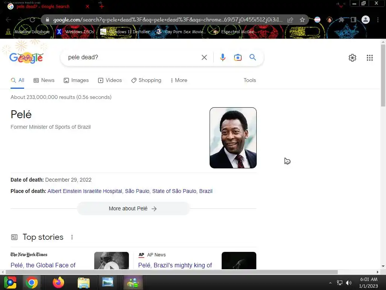Click the address bar URL
Image resolution: width=386 pixels, height=290 pixels.
coord(168,20)
